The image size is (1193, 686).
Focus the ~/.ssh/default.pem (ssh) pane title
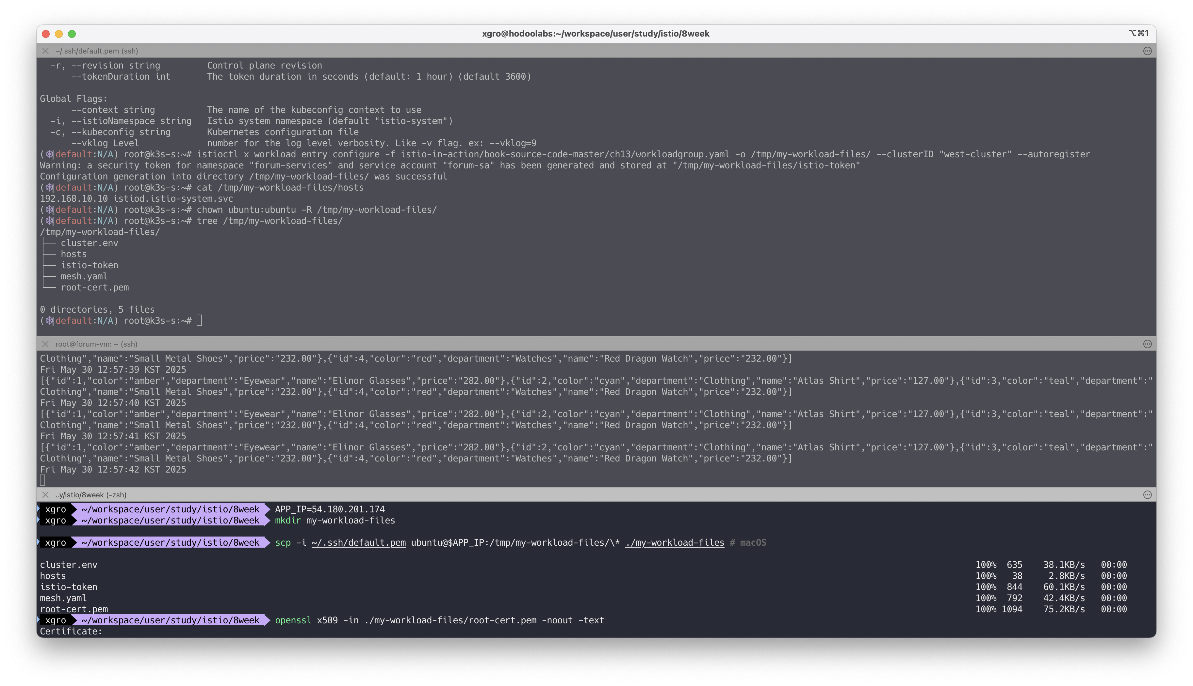(x=97, y=51)
